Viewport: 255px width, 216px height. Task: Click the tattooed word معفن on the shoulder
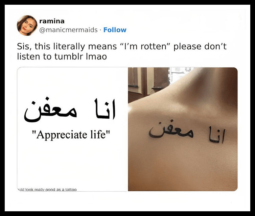(171, 131)
